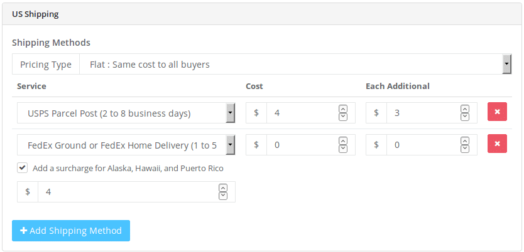Decrease the surcharge amount with down arrow

tap(223, 196)
